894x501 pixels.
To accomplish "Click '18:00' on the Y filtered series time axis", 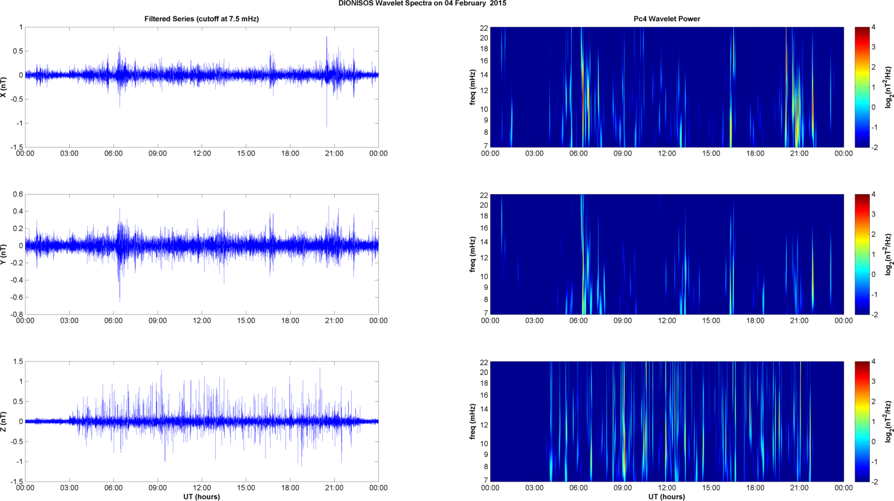I will tap(290, 321).
